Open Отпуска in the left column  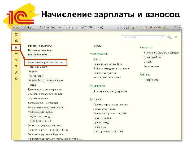[x=32, y=71]
